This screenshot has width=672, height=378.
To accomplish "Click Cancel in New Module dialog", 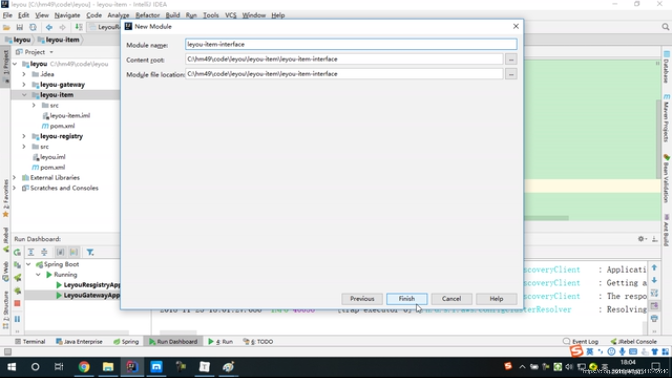I will [x=451, y=299].
